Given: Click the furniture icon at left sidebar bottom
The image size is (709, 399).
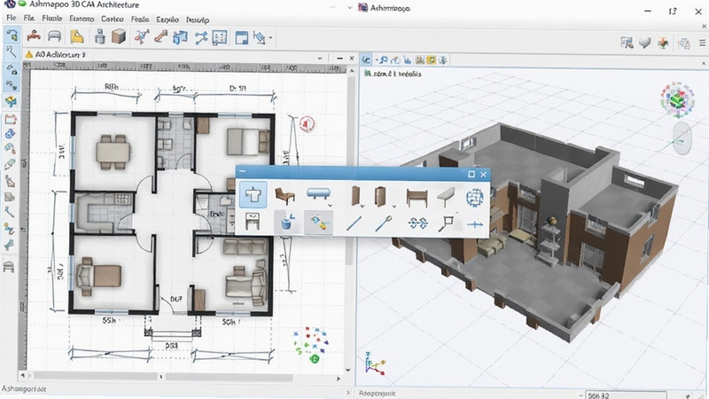Looking at the screenshot, I should point(9,267).
